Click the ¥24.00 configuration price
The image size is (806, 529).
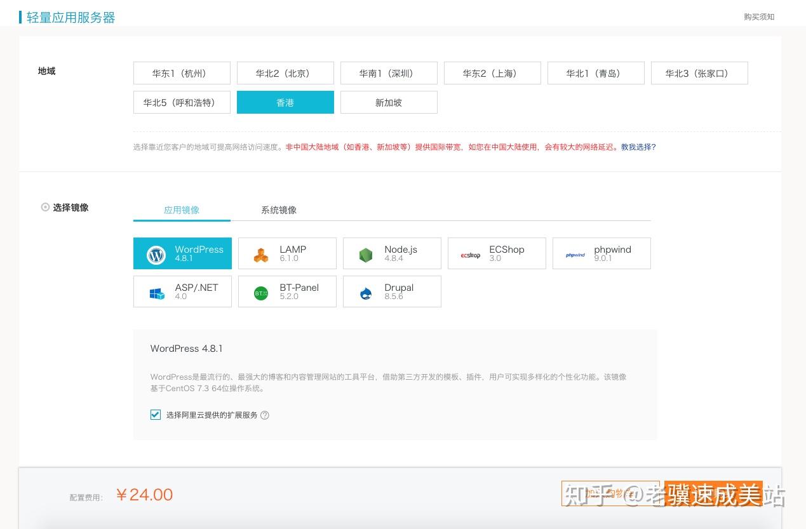[145, 495]
